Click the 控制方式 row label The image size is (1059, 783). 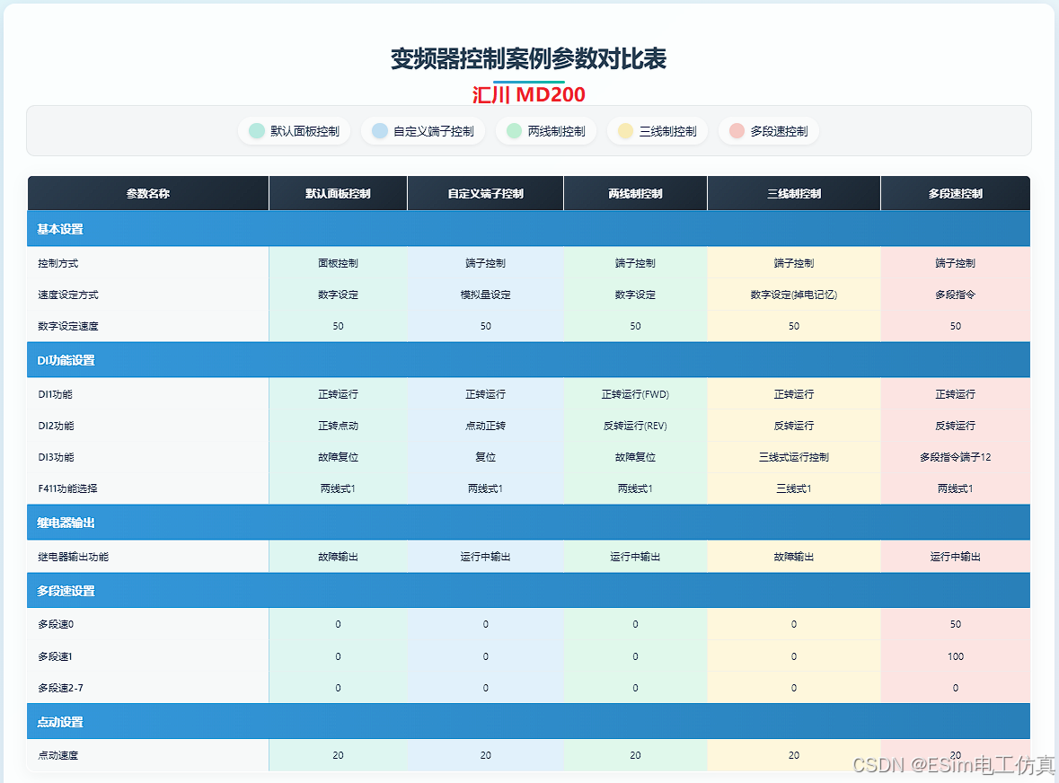pos(58,263)
